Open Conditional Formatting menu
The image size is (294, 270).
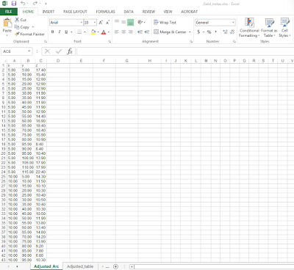point(249,27)
